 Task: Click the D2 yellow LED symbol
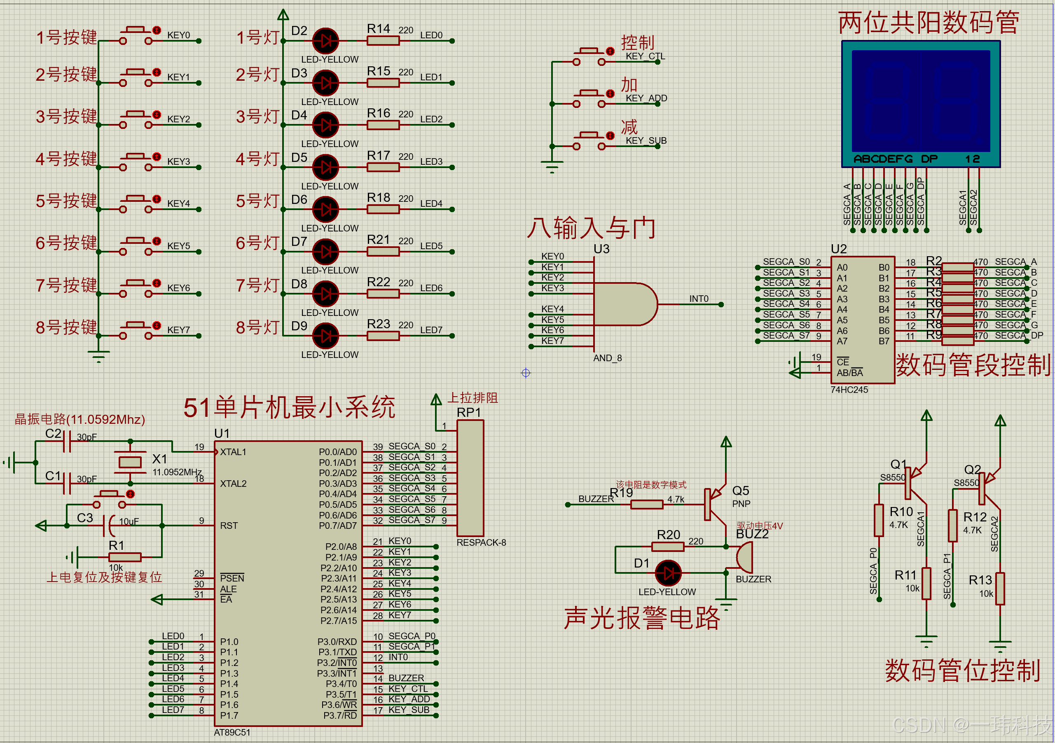pos(326,41)
